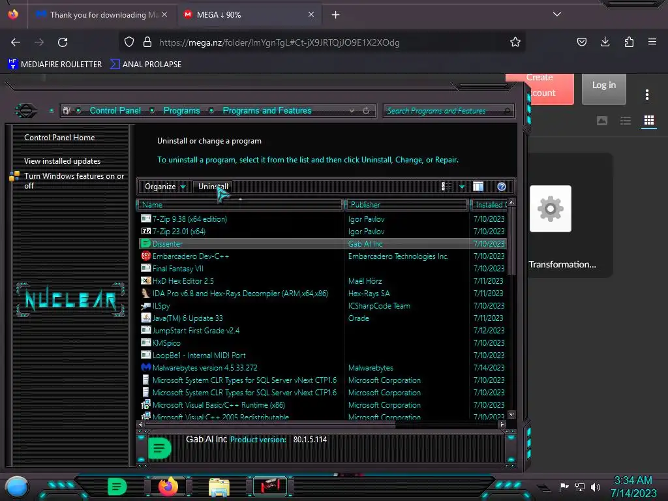Open the Pocket save icon
Image resolution: width=668 pixels, height=501 pixels.
point(581,42)
